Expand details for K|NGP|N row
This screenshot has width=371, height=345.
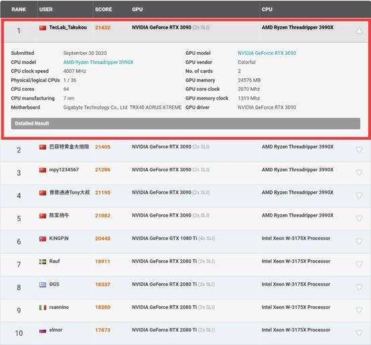point(359,241)
